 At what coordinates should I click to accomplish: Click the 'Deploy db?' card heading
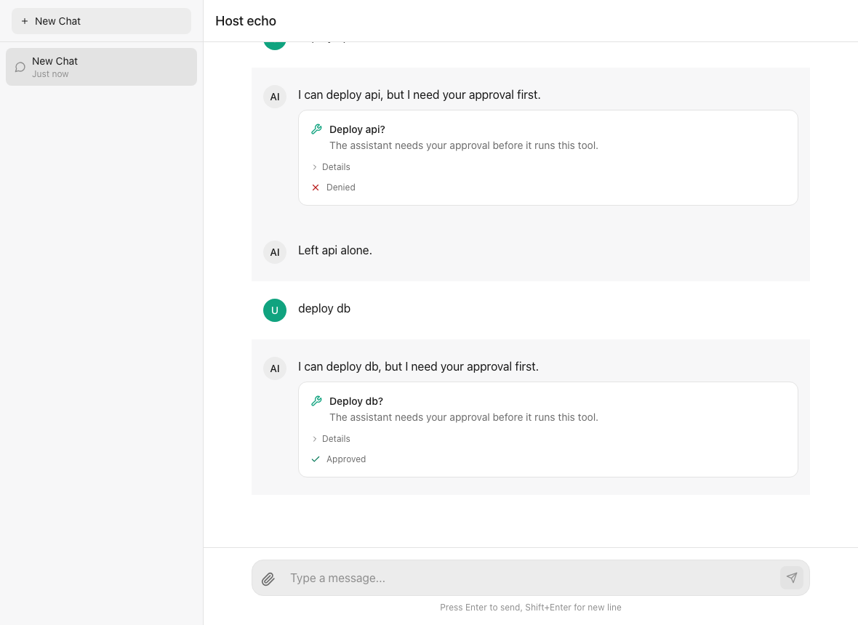click(x=356, y=401)
